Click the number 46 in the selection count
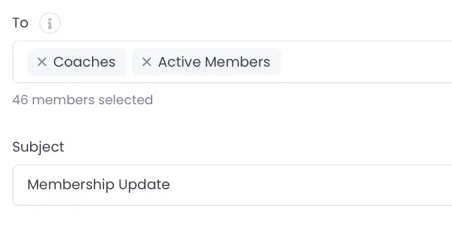 (x=20, y=100)
